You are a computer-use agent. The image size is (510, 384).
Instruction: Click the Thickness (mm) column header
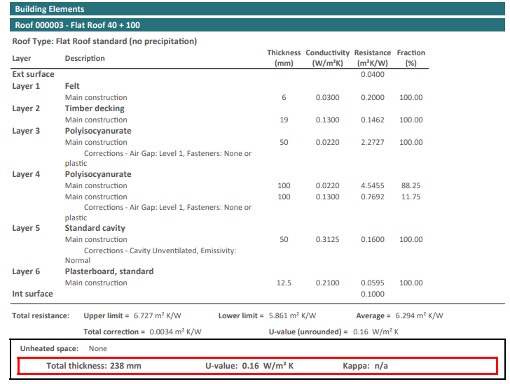point(284,58)
